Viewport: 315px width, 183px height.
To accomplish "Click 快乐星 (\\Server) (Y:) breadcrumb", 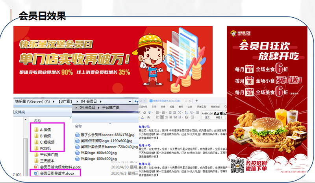I will click(x=32, y=102).
